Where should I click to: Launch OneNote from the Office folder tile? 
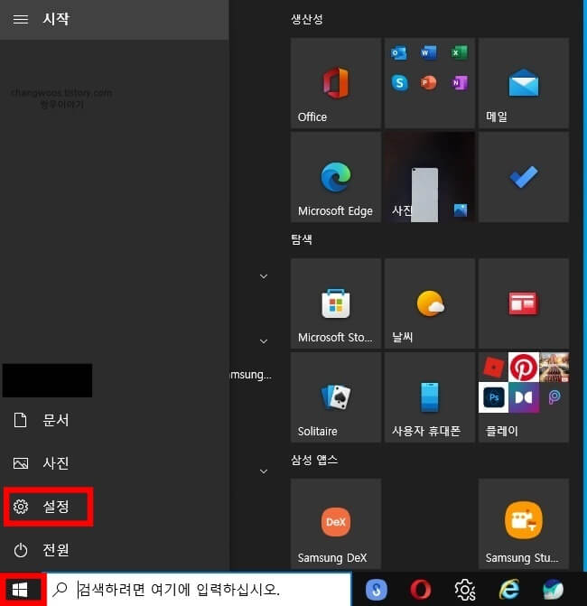pos(459,83)
